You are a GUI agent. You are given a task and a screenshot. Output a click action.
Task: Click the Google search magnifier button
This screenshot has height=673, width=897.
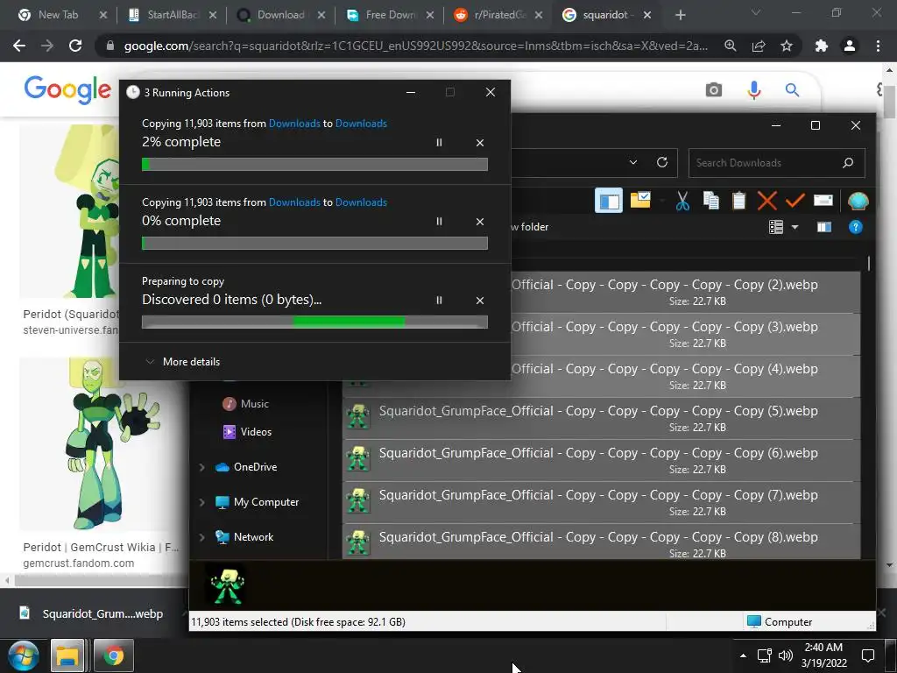point(792,90)
